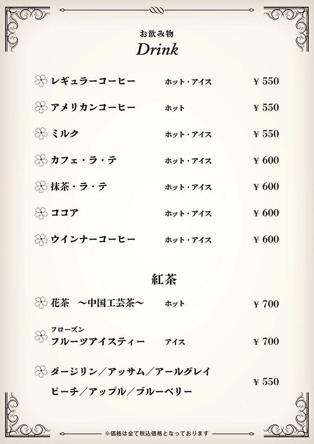This screenshot has height=444, width=314.
Task: Click the ピーチ／アップル／ブルーベリー flavor line
Action: click(x=122, y=392)
